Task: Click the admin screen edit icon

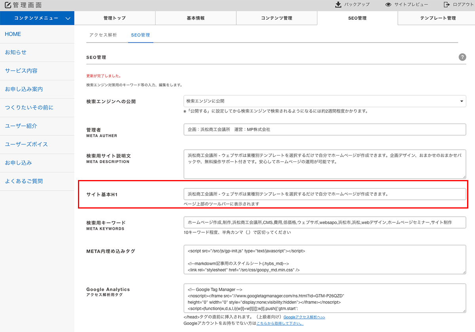Action: point(8,5)
